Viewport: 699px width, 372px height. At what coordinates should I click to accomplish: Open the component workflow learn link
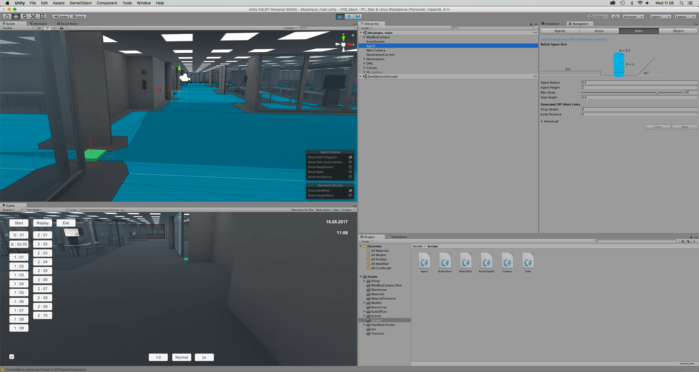pyautogui.click(x=574, y=39)
